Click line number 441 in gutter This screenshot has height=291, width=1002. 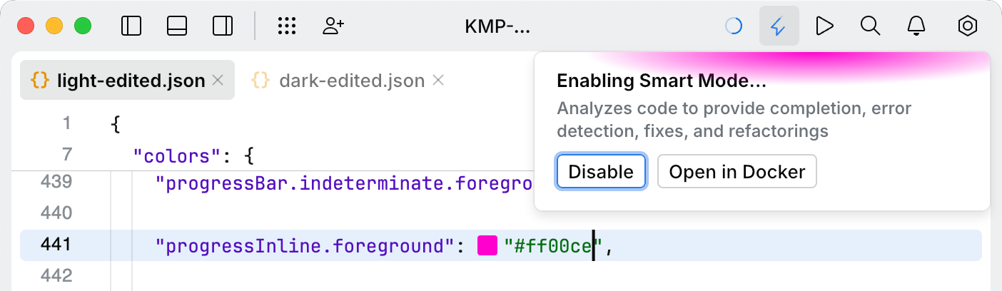pyautogui.click(x=57, y=245)
